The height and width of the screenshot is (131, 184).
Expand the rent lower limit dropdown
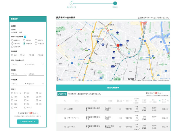pyautogui.click(x=19, y=64)
